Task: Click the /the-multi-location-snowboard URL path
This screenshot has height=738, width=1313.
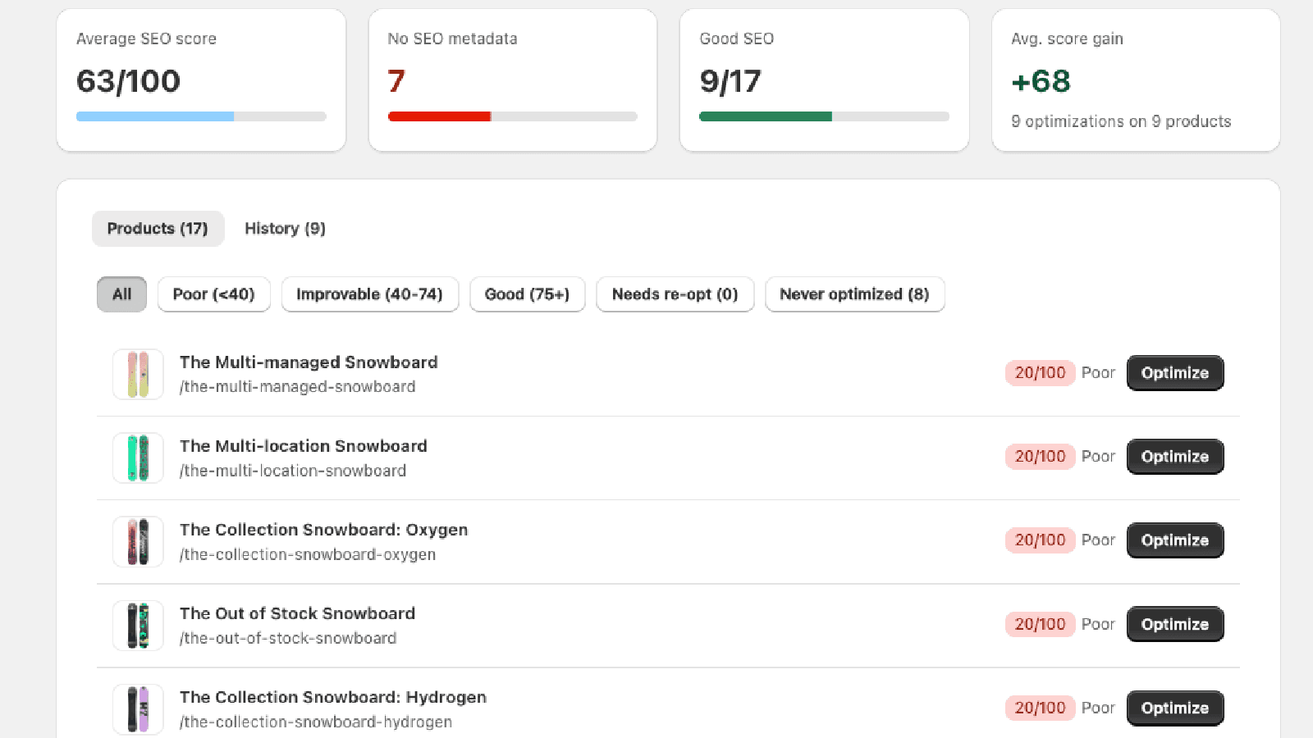Action: point(293,471)
